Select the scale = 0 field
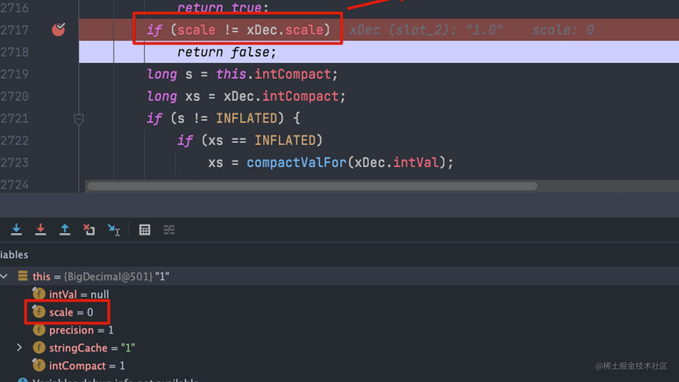Viewport: 679px width, 382px height. [71, 312]
